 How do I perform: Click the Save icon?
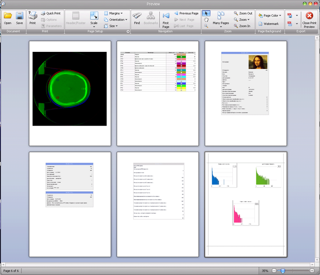[19, 18]
